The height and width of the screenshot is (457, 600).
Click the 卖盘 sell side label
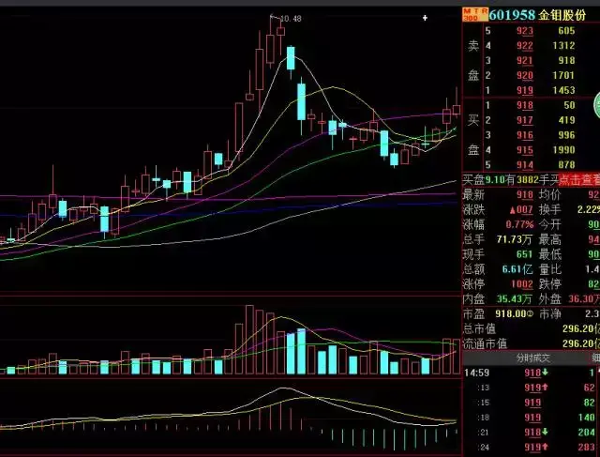click(x=473, y=60)
